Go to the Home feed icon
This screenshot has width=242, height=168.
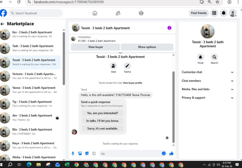click(95, 13)
